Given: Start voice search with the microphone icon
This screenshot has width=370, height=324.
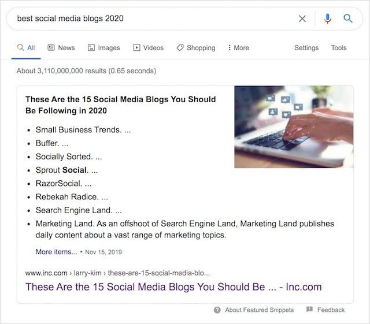Looking at the screenshot, I should click(x=328, y=18).
